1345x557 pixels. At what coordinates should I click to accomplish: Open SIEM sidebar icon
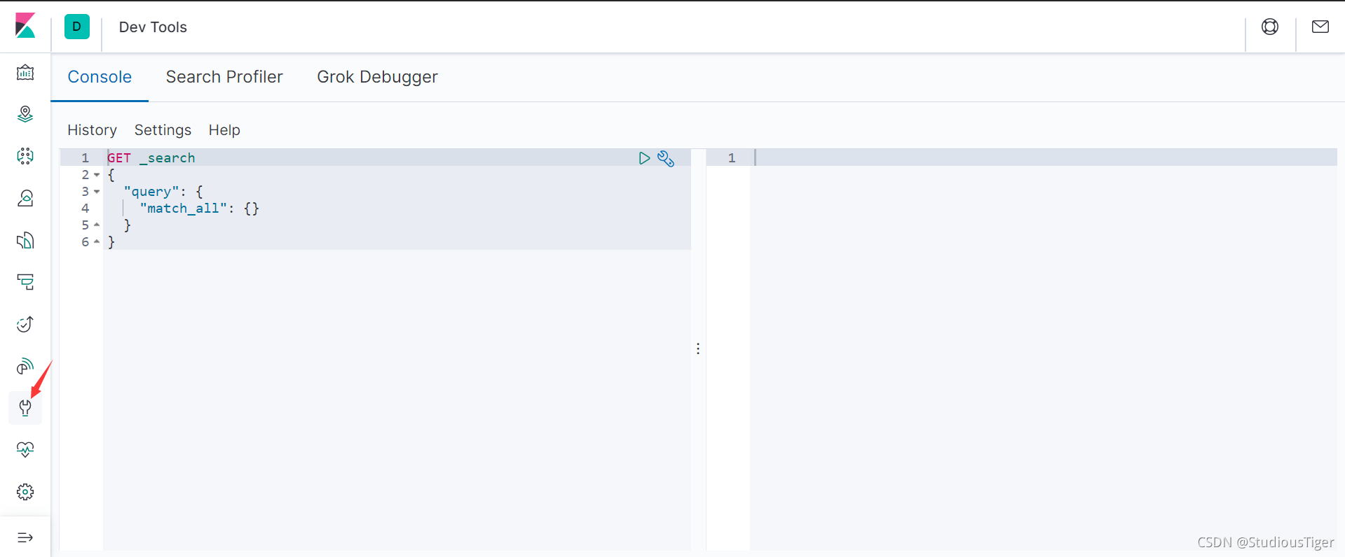25,366
